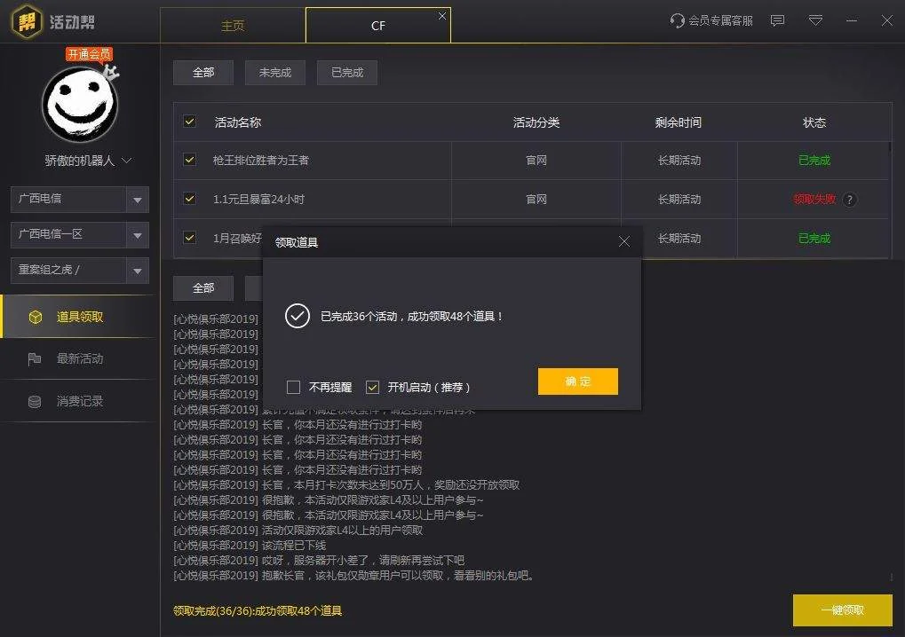Image resolution: width=905 pixels, height=637 pixels.
Task: Toggle checkbox for 1月召唤好 activity
Action: click(x=189, y=237)
